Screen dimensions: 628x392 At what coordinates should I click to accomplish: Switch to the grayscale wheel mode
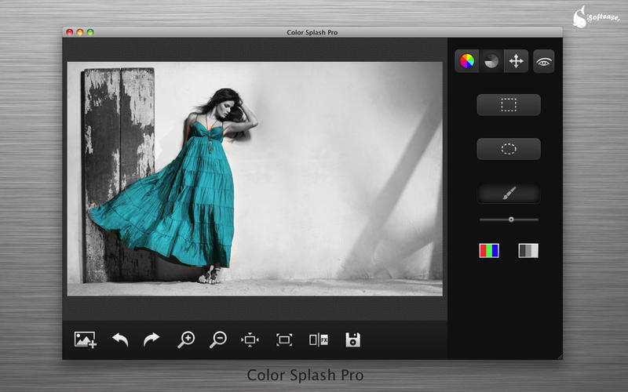[x=491, y=61]
